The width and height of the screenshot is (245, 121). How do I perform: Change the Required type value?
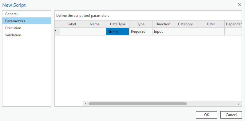point(141,31)
